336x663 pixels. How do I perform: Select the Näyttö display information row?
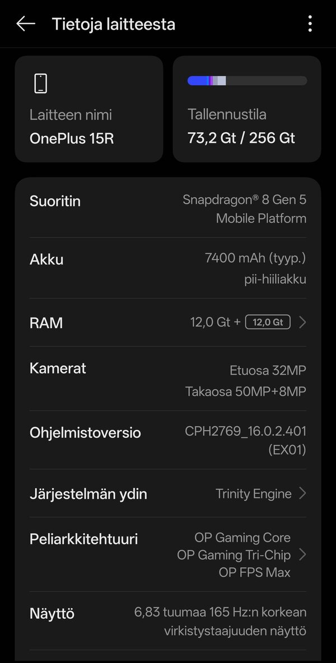[x=167, y=622]
